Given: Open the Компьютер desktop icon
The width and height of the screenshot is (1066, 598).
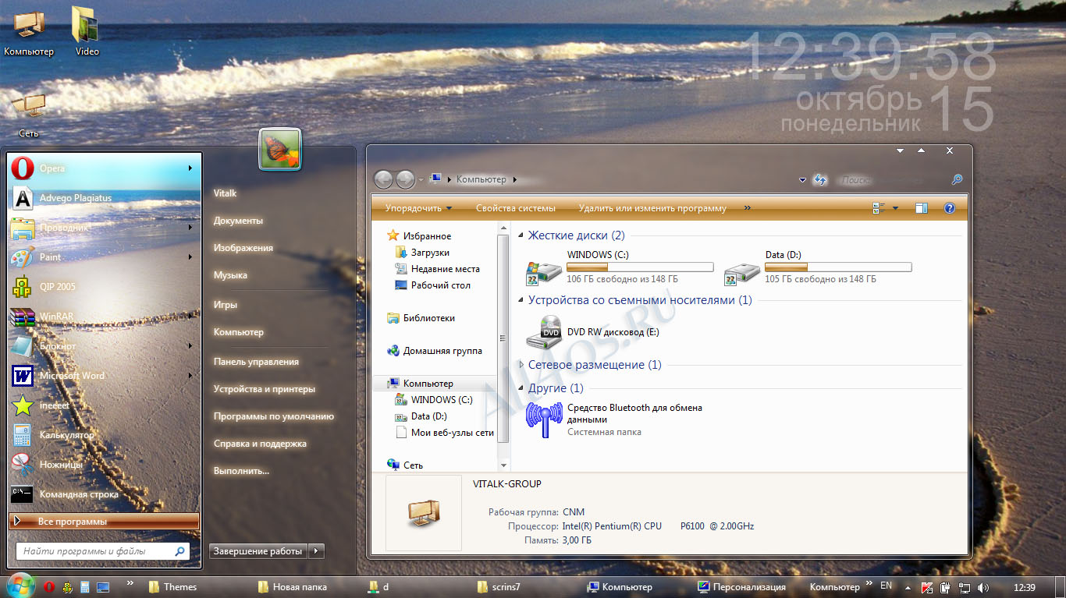Looking at the screenshot, I should click(x=29, y=32).
